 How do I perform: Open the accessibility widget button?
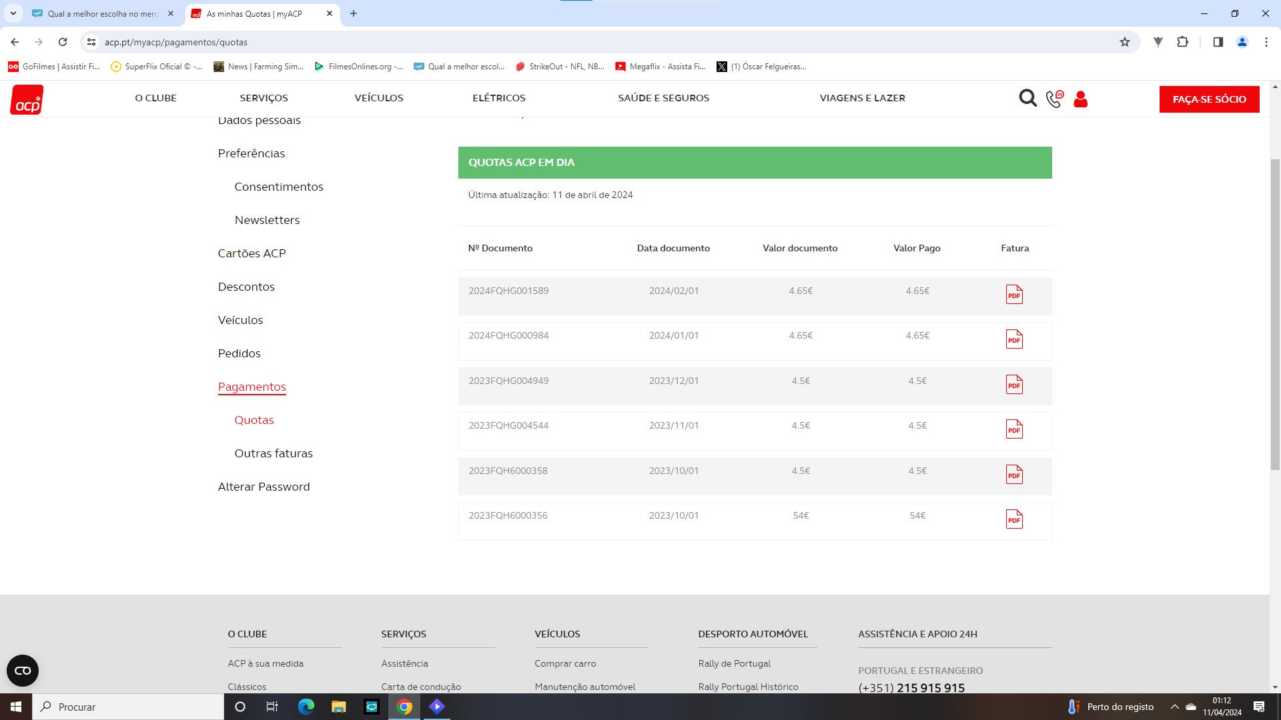coord(23,671)
